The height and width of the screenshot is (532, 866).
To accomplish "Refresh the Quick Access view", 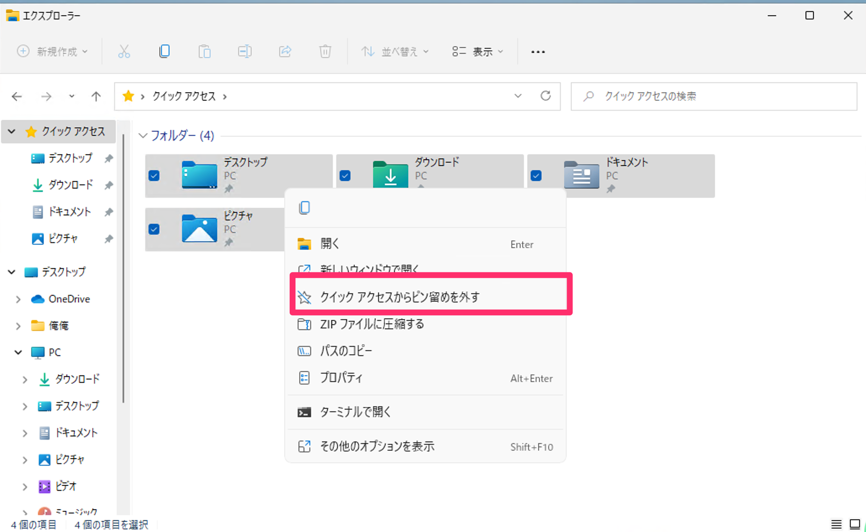I will click(545, 96).
